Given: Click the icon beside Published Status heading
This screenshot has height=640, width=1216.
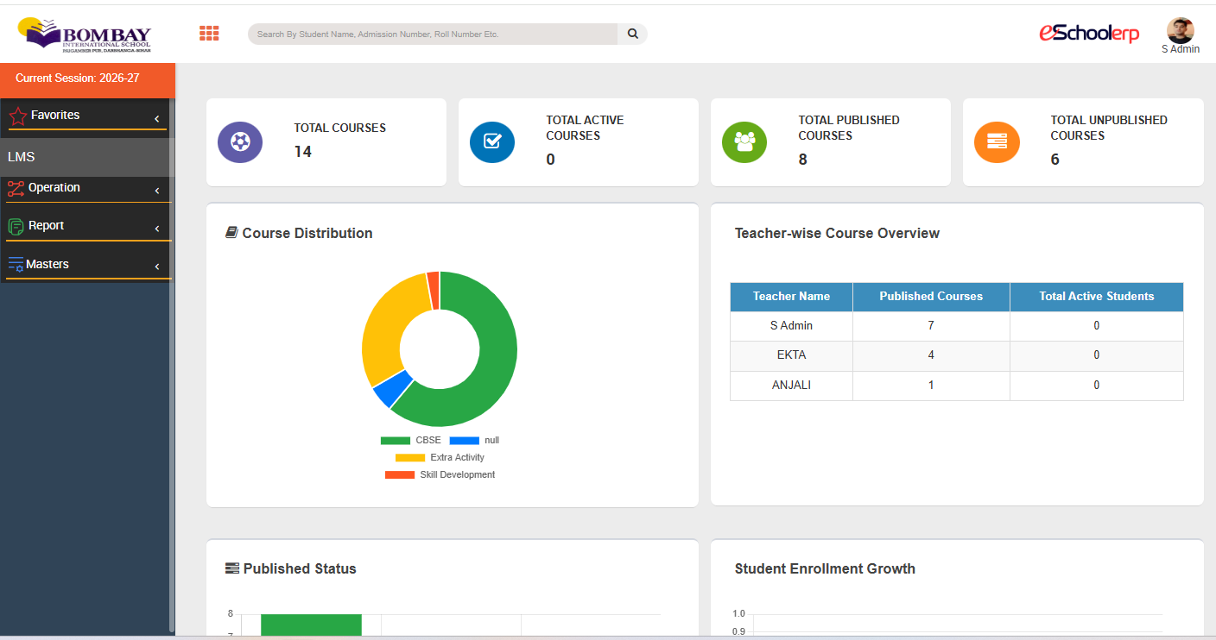Looking at the screenshot, I should click(232, 568).
